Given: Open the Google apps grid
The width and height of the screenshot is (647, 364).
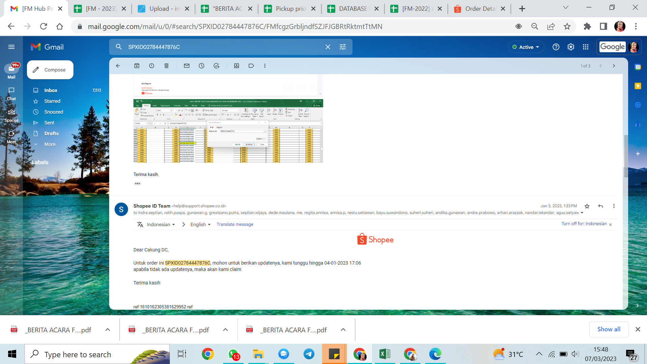Looking at the screenshot, I should (586, 47).
